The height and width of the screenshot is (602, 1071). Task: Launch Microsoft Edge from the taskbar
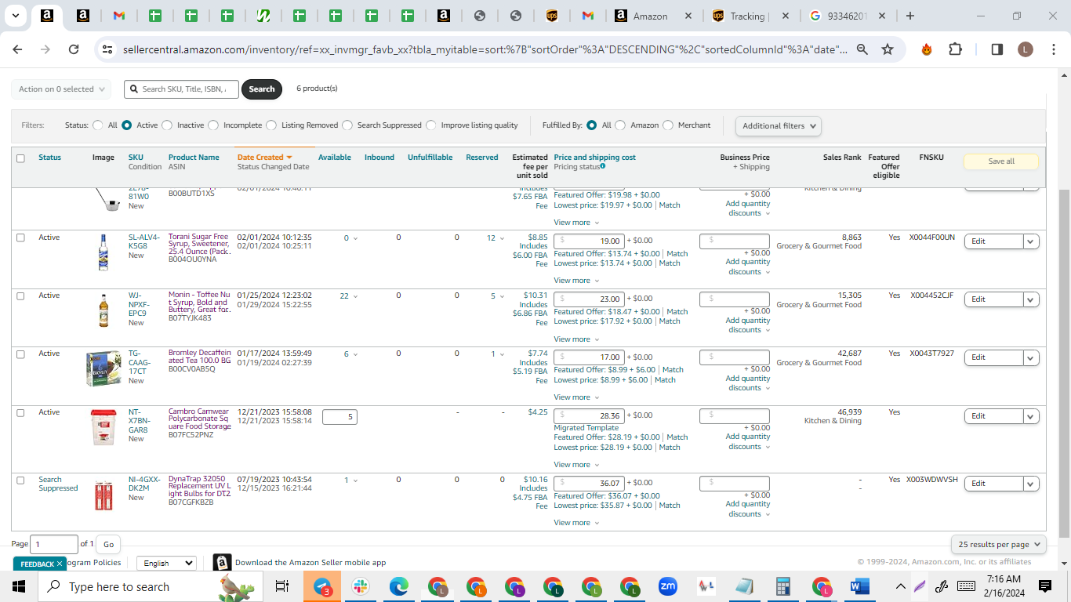click(x=399, y=586)
